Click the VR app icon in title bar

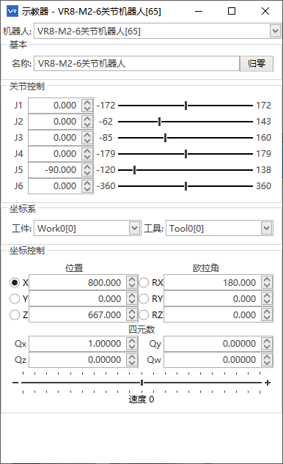tap(12, 11)
